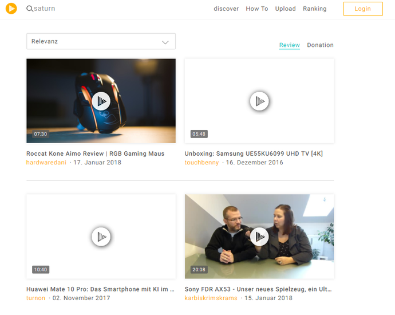Click the chevron arrow in Relevanz dropdown
Viewport: 395px width, 315px height.
click(x=165, y=42)
